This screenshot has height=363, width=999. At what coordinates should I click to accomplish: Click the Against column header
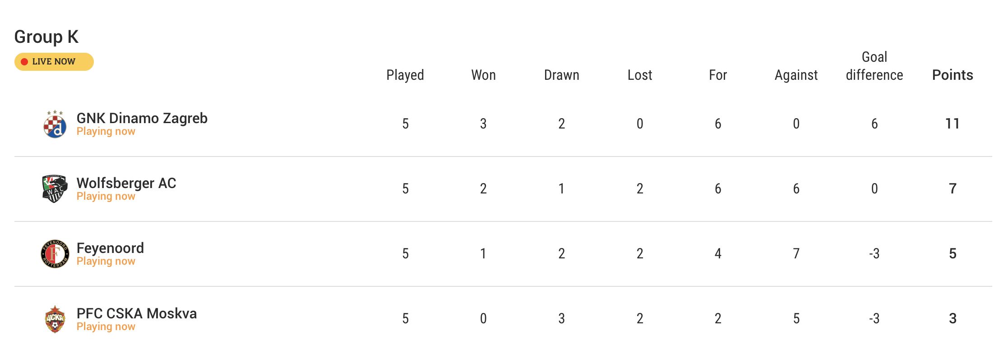coord(796,75)
